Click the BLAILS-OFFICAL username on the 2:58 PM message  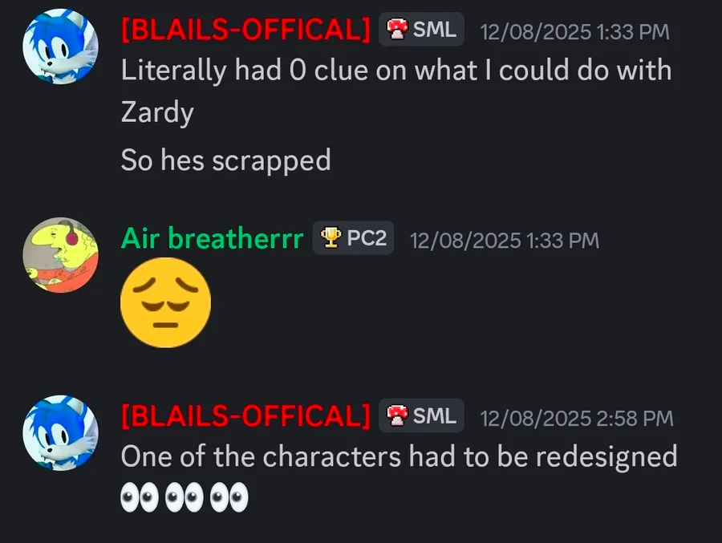[x=246, y=416]
